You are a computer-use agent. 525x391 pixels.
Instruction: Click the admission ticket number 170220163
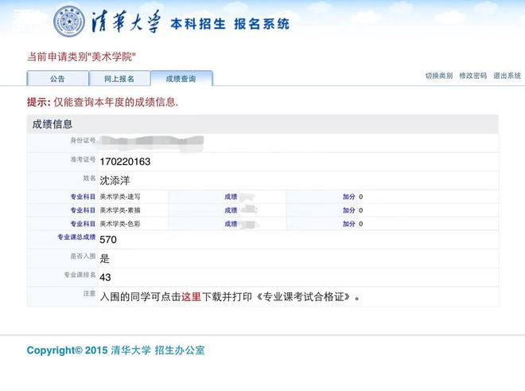(125, 162)
